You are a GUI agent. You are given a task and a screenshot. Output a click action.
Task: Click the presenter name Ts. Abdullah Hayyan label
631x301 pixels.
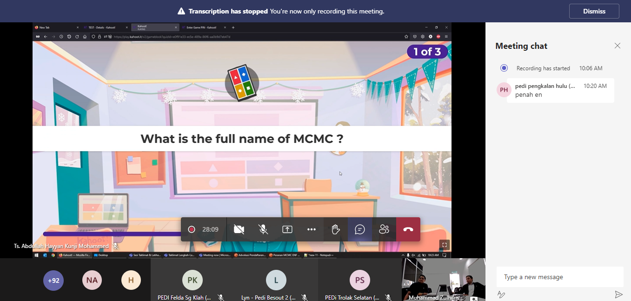[61, 246]
